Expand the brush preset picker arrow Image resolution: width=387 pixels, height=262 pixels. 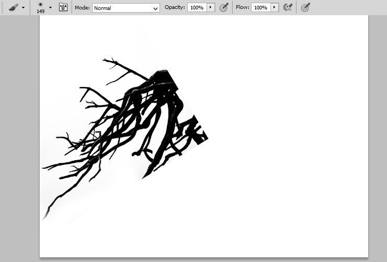51,8
